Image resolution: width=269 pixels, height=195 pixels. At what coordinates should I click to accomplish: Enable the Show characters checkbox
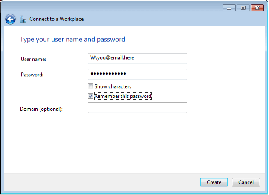click(90, 86)
